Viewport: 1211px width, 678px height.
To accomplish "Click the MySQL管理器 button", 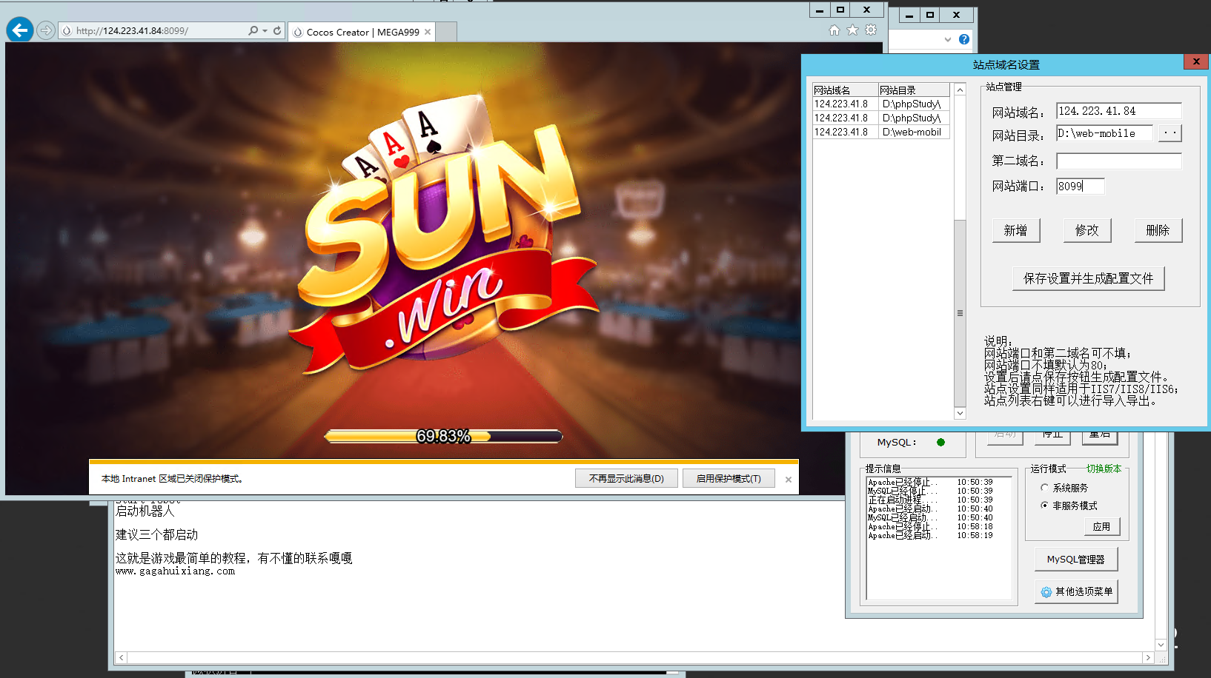I will tap(1076, 559).
